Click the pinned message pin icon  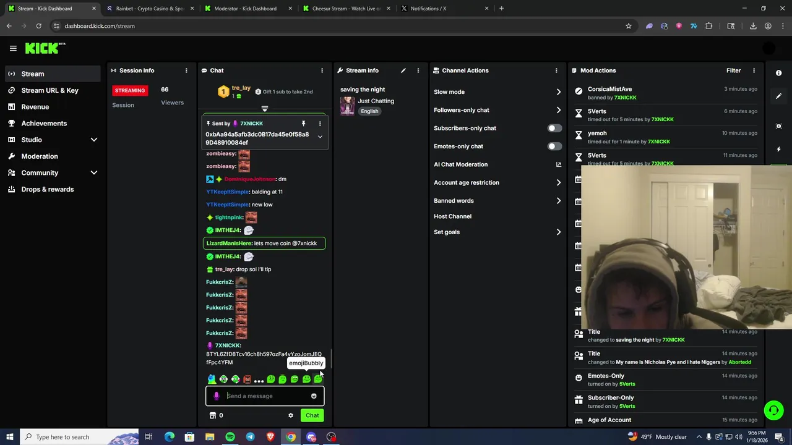click(303, 124)
